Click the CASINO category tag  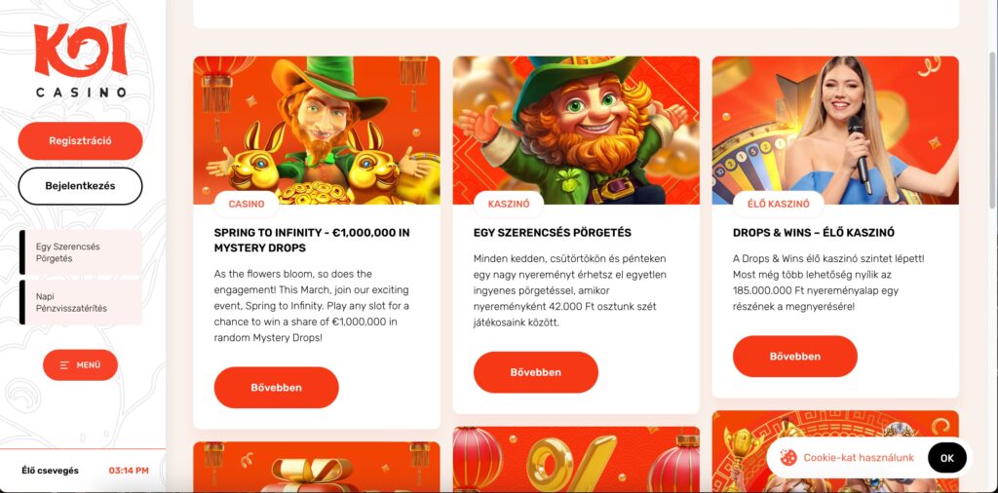point(247,205)
